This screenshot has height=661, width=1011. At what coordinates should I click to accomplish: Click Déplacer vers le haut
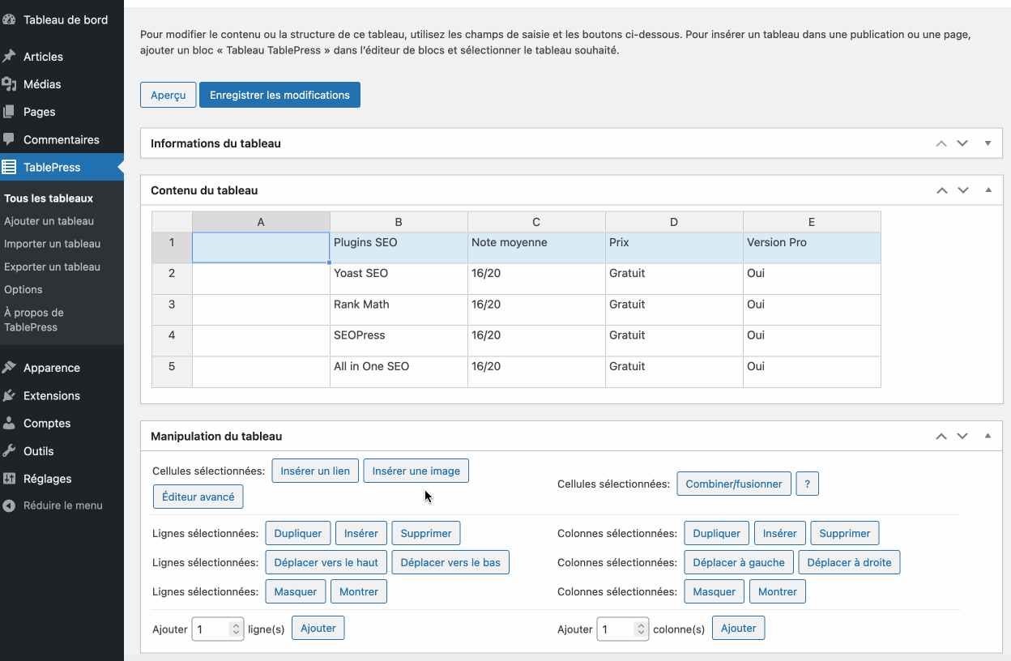(x=326, y=562)
